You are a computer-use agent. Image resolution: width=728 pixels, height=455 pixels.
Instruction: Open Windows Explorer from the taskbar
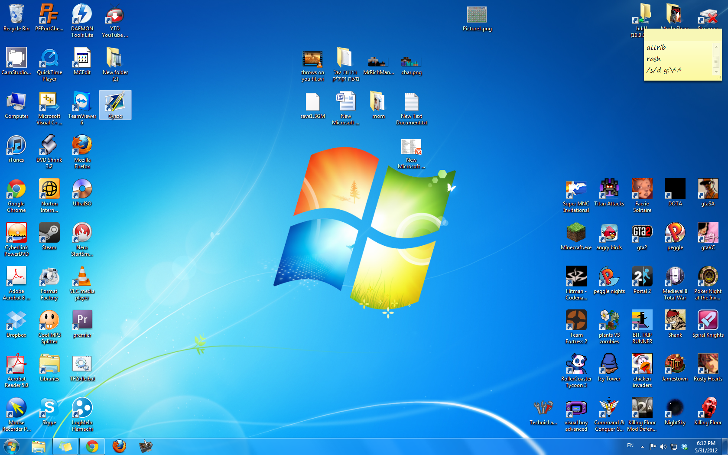(x=39, y=446)
